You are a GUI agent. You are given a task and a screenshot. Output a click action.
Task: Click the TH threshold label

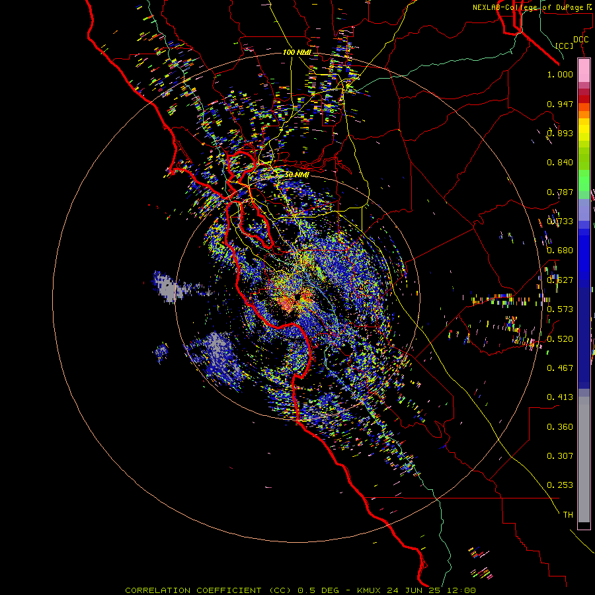(568, 515)
